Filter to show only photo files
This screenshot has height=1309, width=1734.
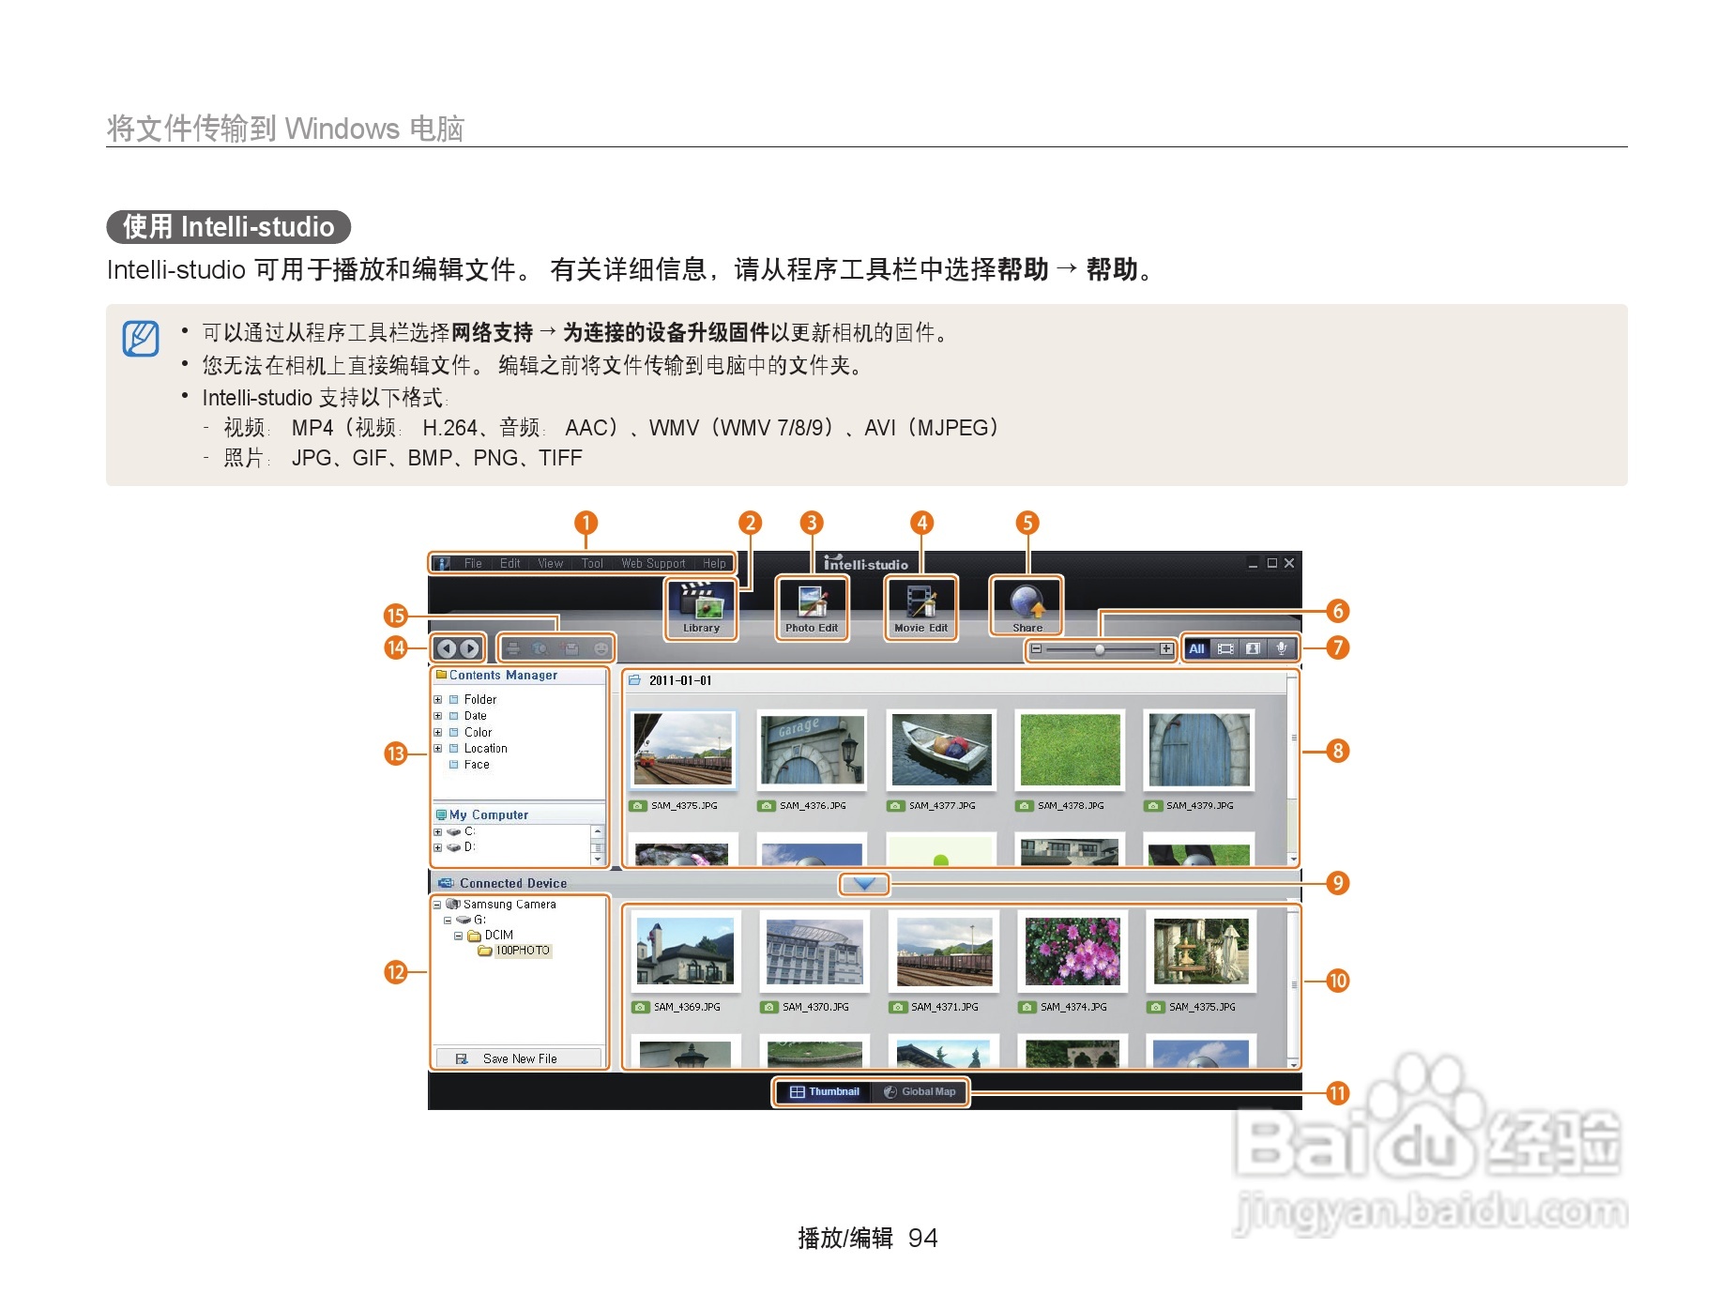point(1253,648)
